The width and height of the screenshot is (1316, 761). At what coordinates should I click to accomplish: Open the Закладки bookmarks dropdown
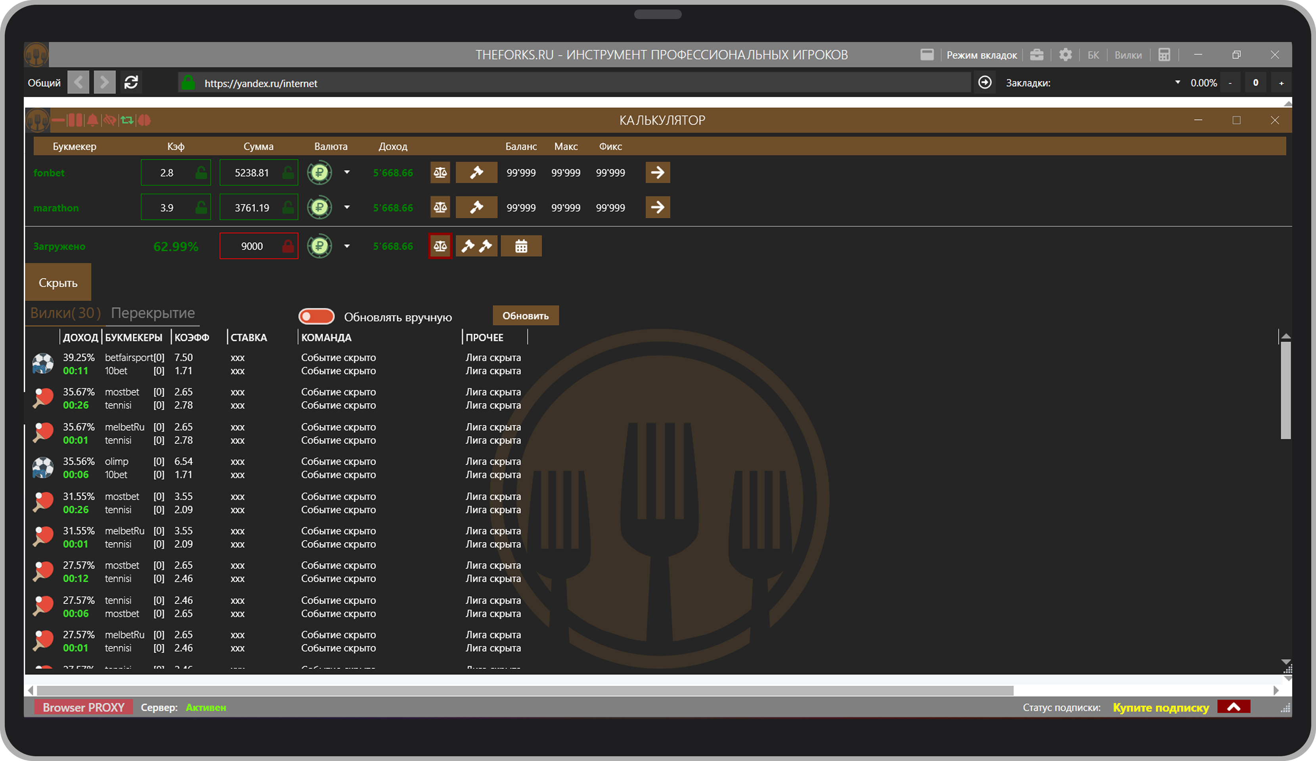1177,82
